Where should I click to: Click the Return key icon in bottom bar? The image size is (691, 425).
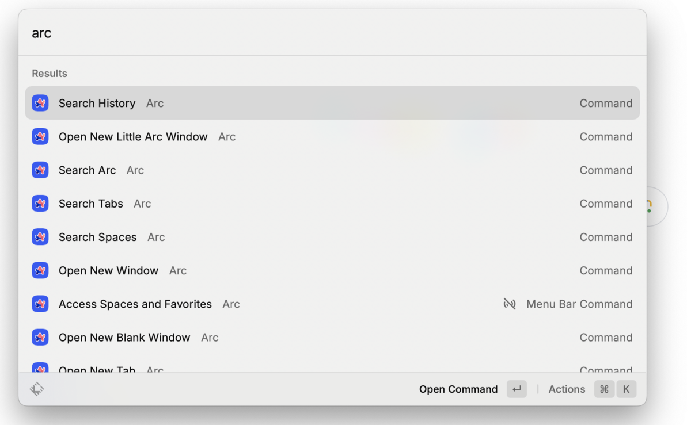click(x=517, y=389)
